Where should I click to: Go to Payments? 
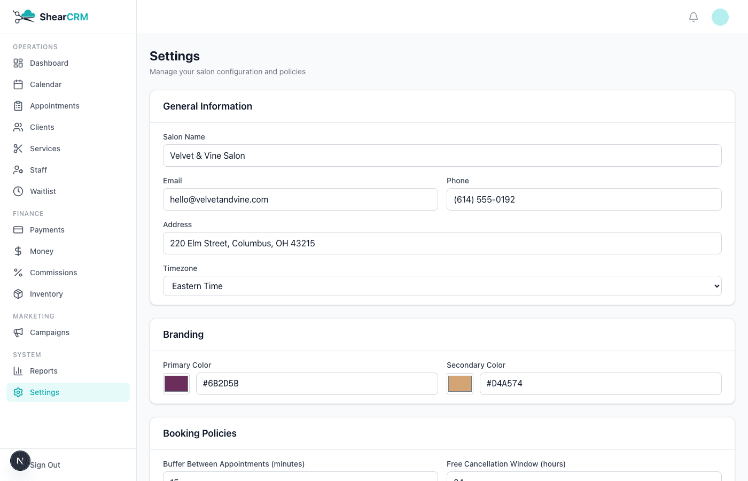point(68,230)
